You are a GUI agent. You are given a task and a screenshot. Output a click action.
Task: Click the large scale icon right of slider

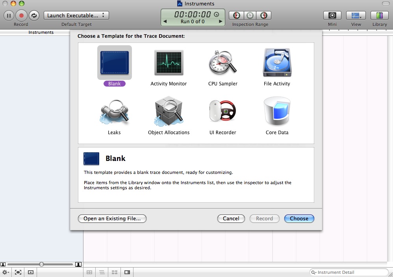pos(78,264)
